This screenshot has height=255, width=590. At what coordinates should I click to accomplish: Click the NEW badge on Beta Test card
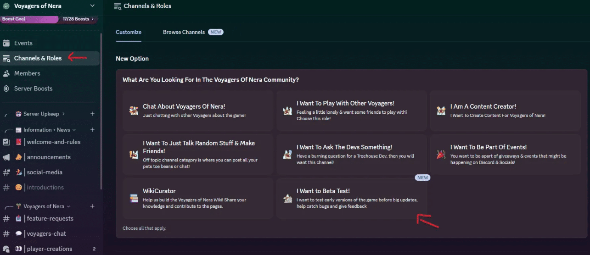click(x=422, y=177)
